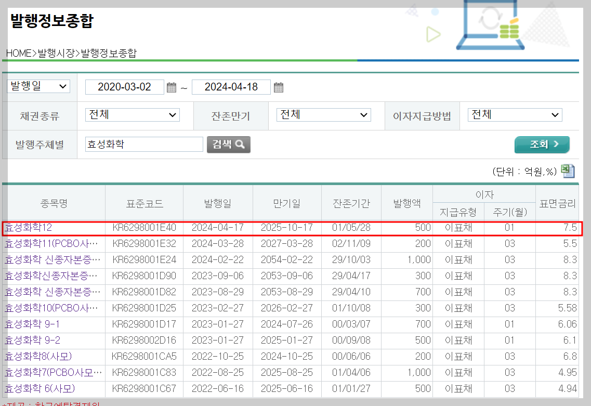Click coupon rate 5.58

click(x=567, y=308)
